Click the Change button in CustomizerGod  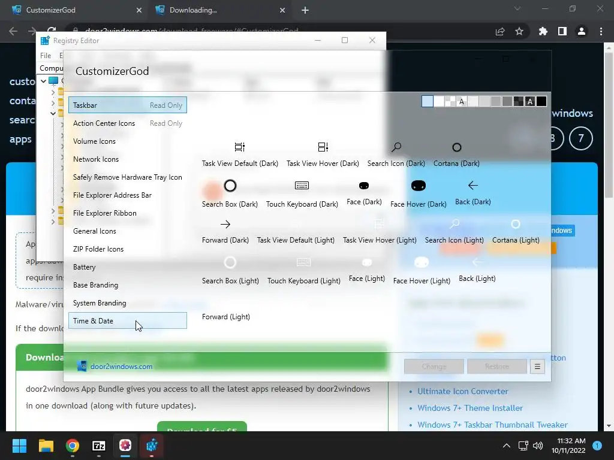(x=434, y=367)
